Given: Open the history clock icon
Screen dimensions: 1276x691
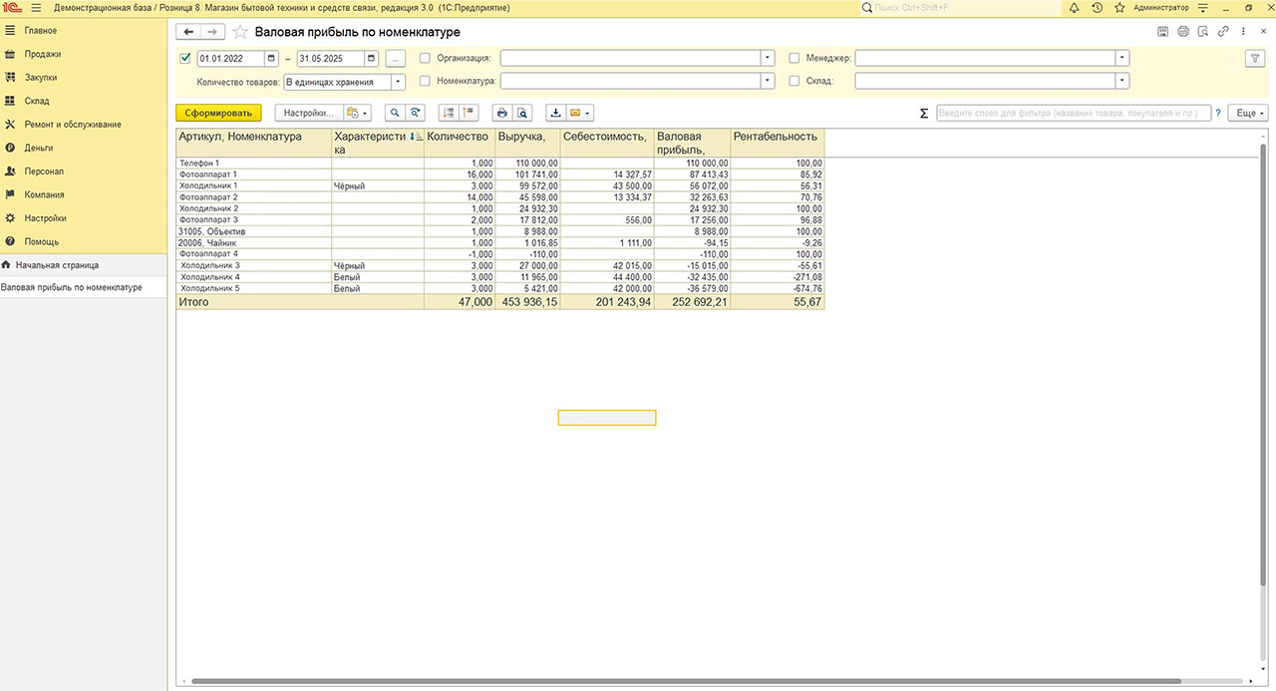Looking at the screenshot, I should pos(1097,7).
